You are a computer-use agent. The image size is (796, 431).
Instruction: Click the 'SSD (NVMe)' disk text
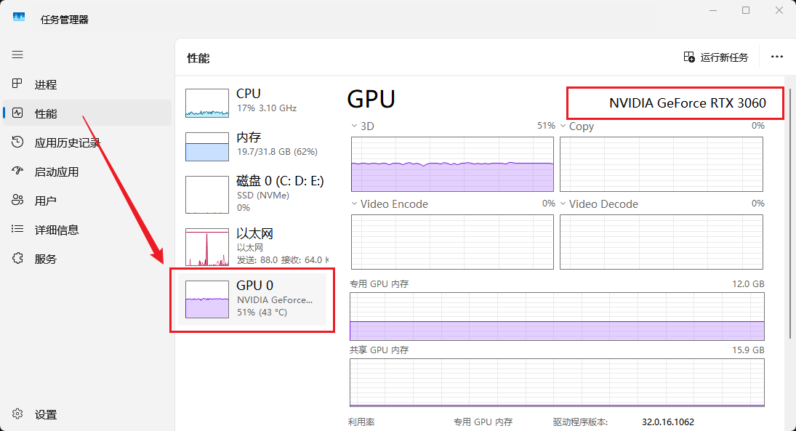(263, 196)
